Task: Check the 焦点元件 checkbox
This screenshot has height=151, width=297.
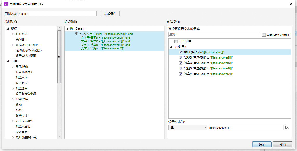Action: [x=176, y=41]
